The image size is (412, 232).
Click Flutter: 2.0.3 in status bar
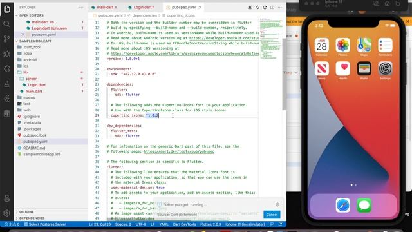[211, 224]
